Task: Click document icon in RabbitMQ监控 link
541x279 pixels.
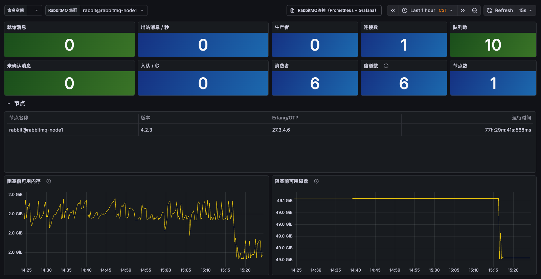Action: [292, 10]
